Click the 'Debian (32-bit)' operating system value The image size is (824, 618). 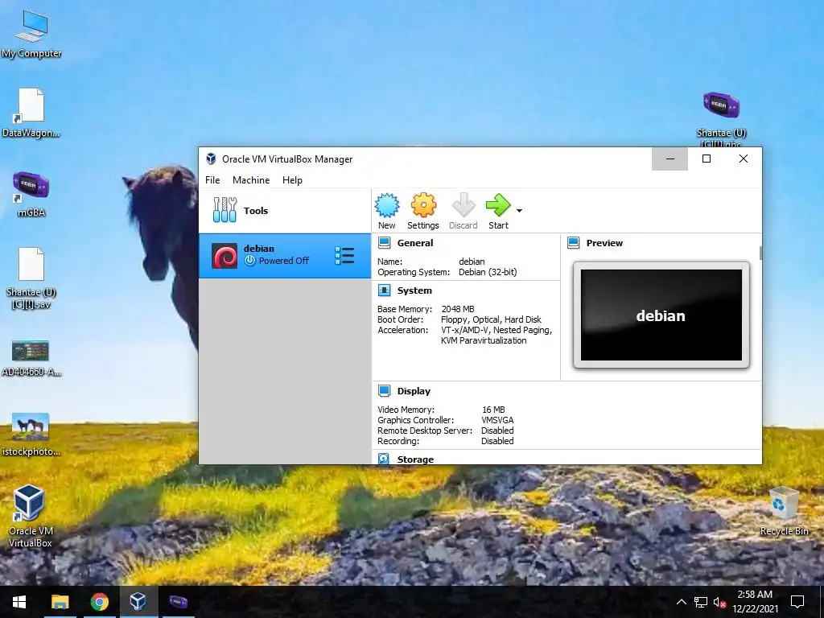[488, 272]
